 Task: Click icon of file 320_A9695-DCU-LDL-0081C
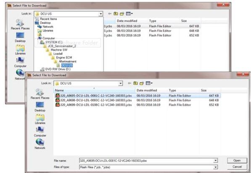tap(58, 96)
